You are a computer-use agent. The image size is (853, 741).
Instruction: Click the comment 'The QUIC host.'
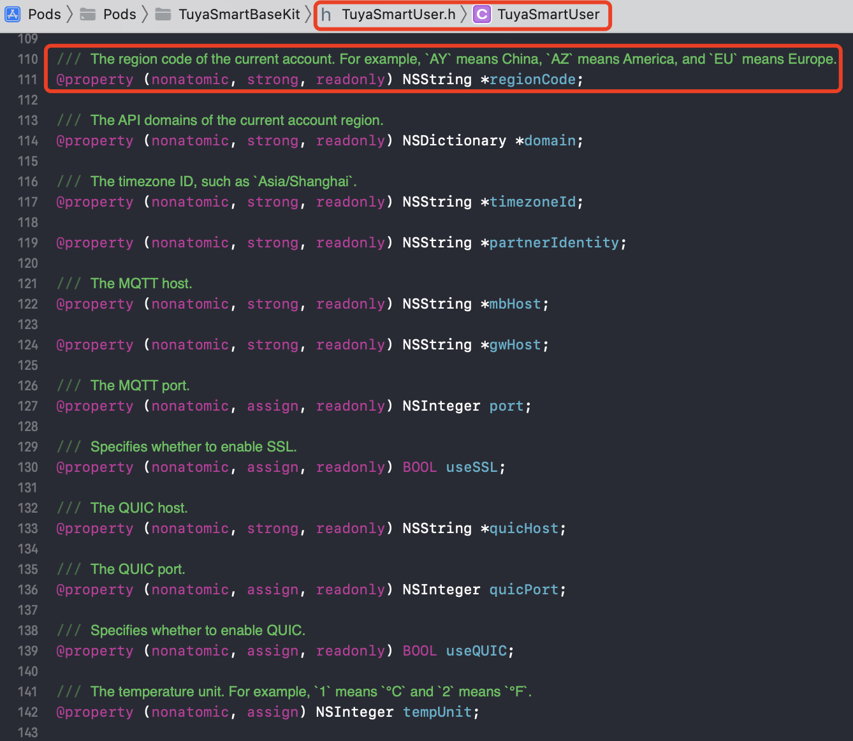(x=139, y=508)
